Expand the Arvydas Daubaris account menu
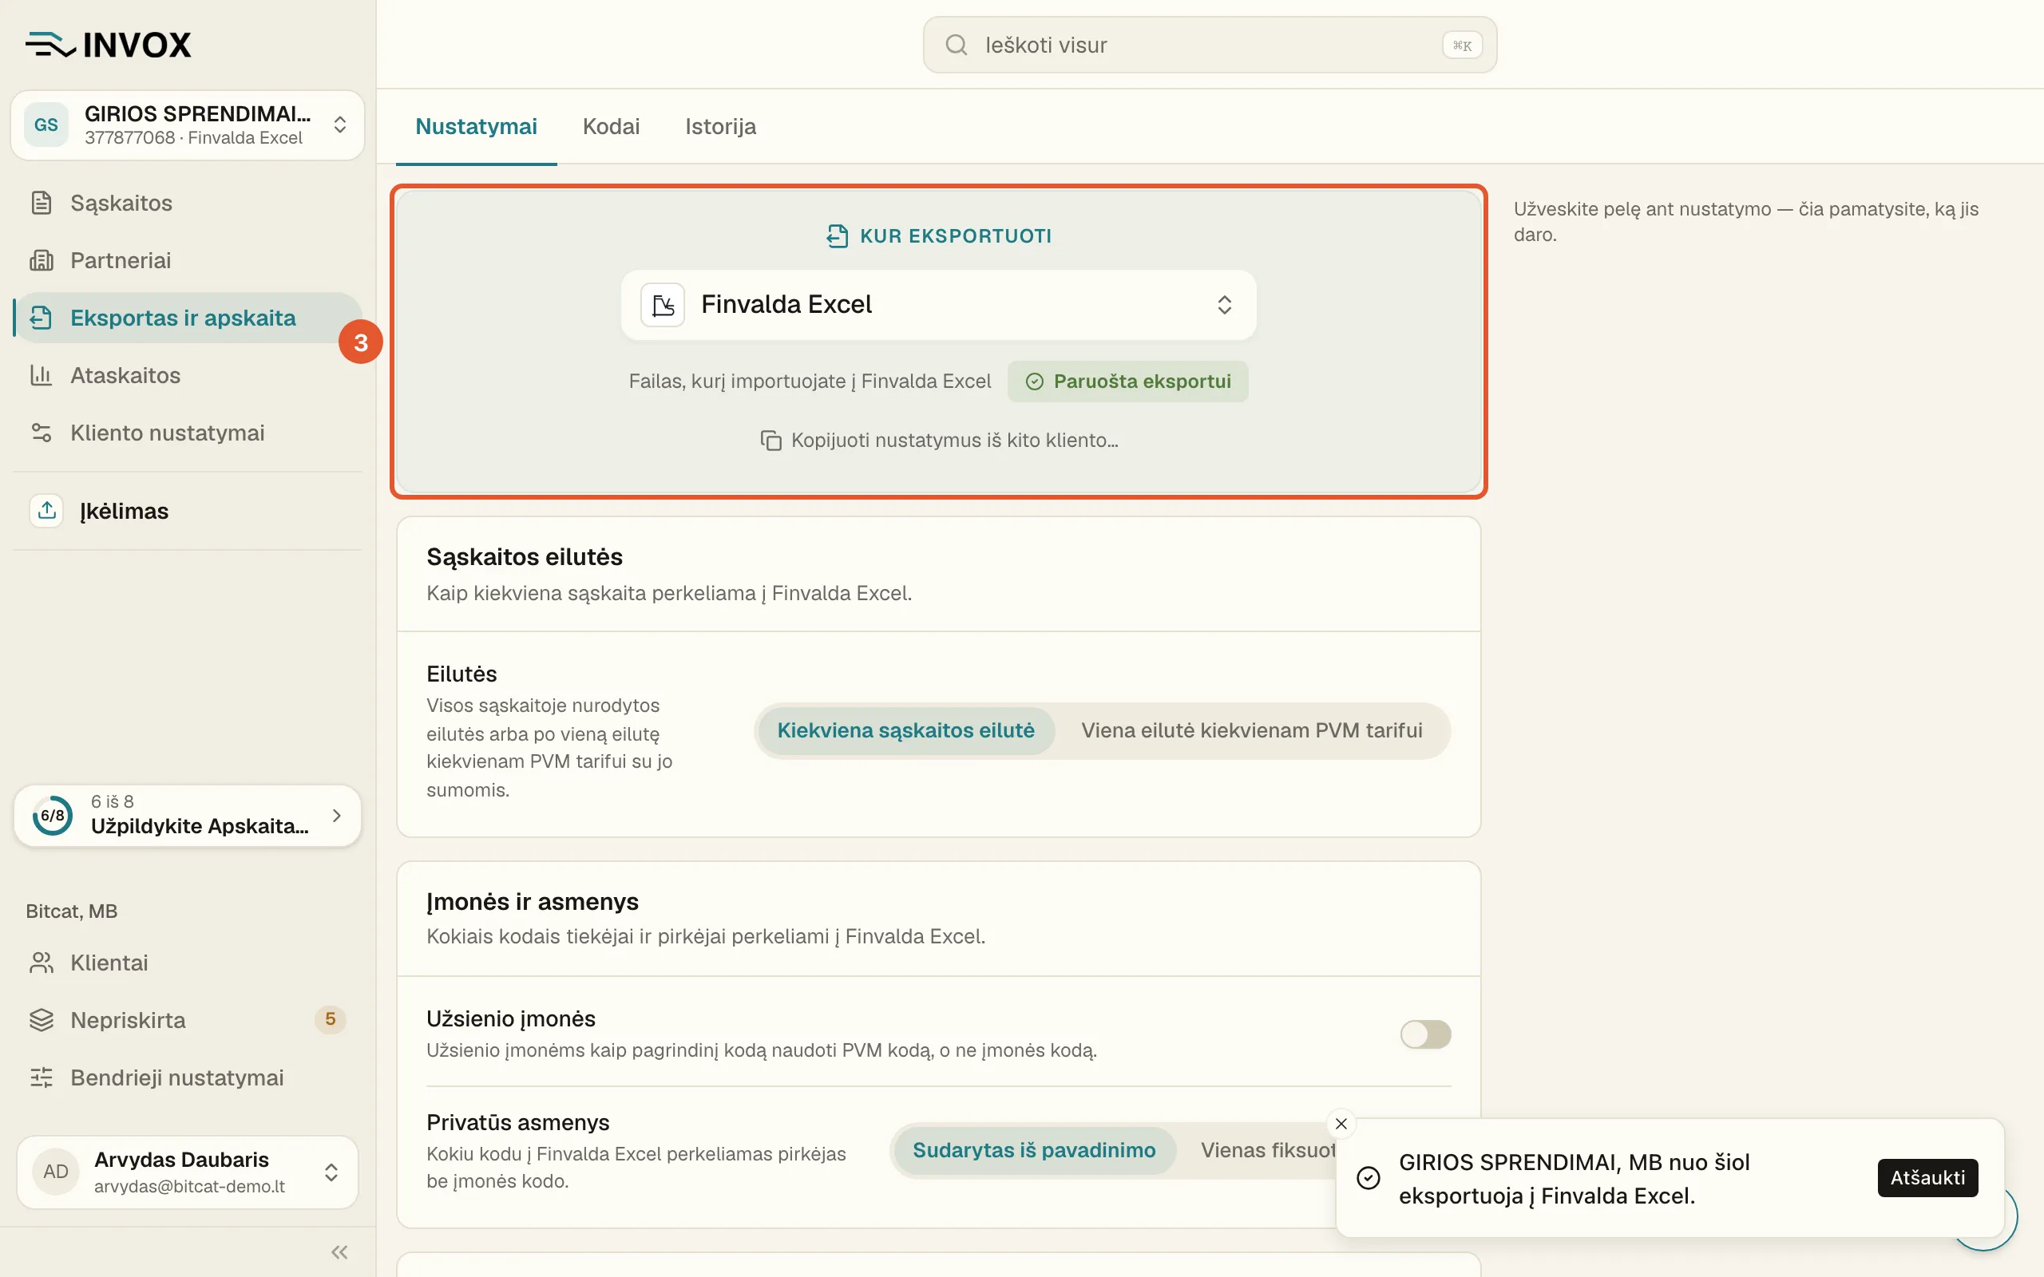The height and width of the screenshot is (1277, 2044). (188, 1172)
